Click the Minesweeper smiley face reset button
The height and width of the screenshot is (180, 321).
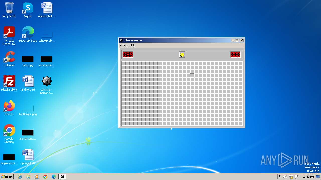click(182, 55)
